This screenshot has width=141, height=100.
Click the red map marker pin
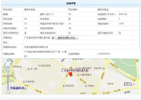[71, 75]
